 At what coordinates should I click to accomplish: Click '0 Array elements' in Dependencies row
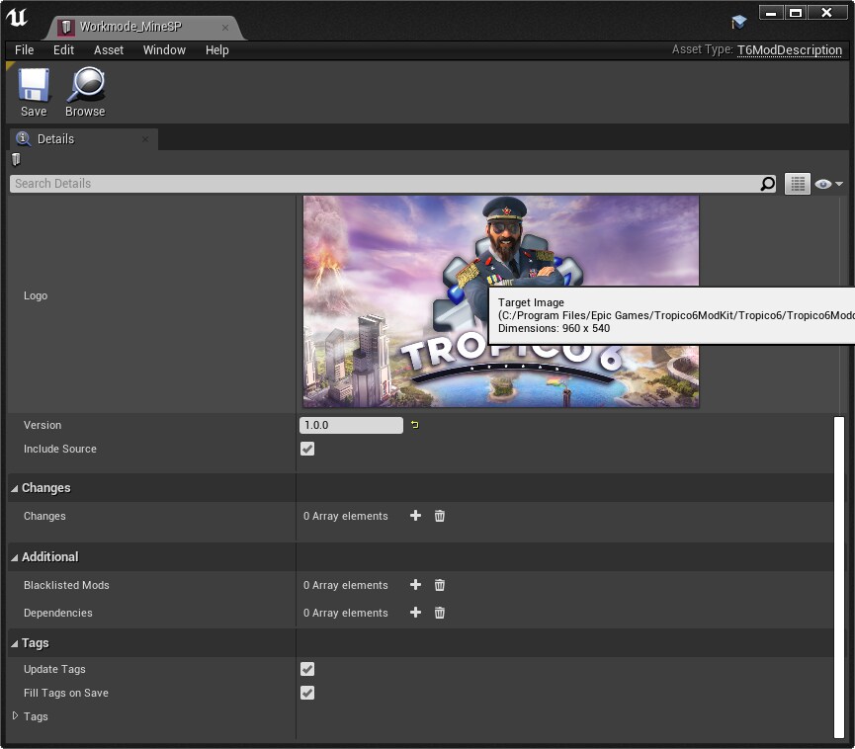(346, 613)
